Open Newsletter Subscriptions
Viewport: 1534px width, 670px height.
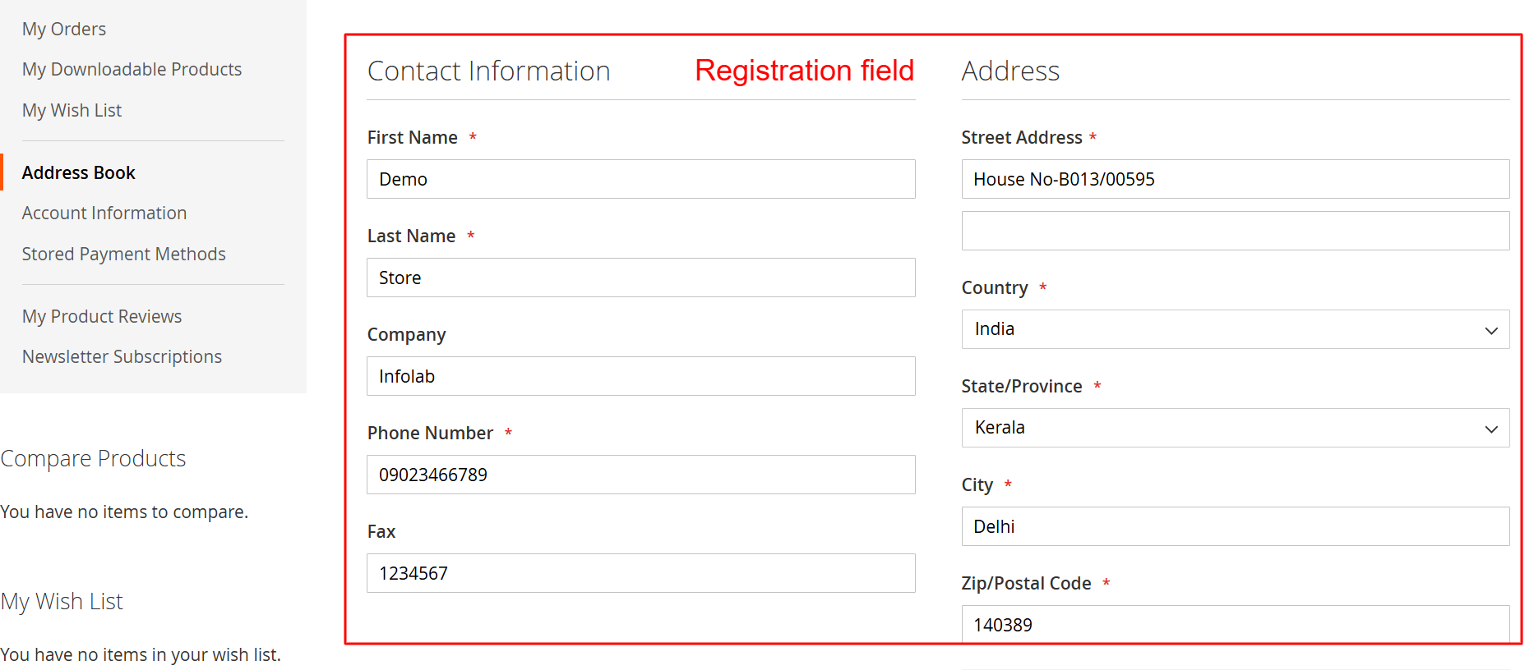(122, 356)
